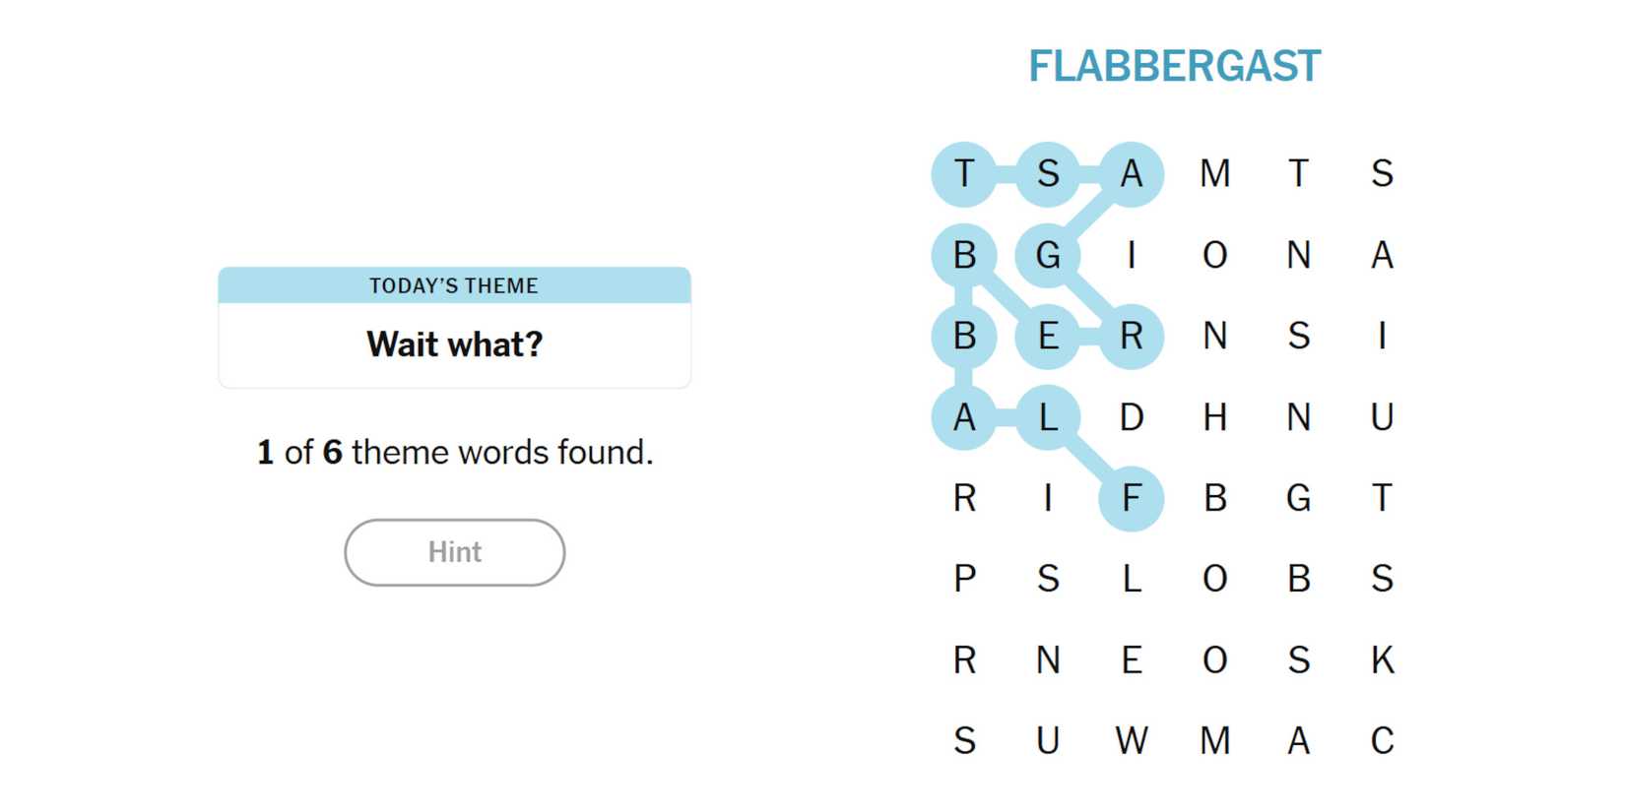This screenshot has width=1625, height=812.
Task: Select the letter H tile
Action: (1214, 417)
